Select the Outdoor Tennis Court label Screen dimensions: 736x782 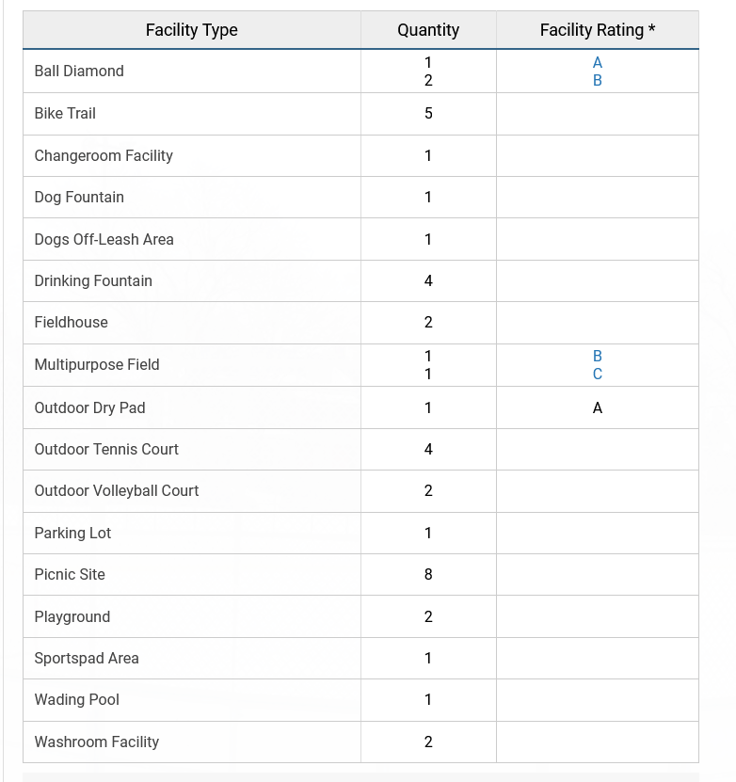[x=106, y=449]
